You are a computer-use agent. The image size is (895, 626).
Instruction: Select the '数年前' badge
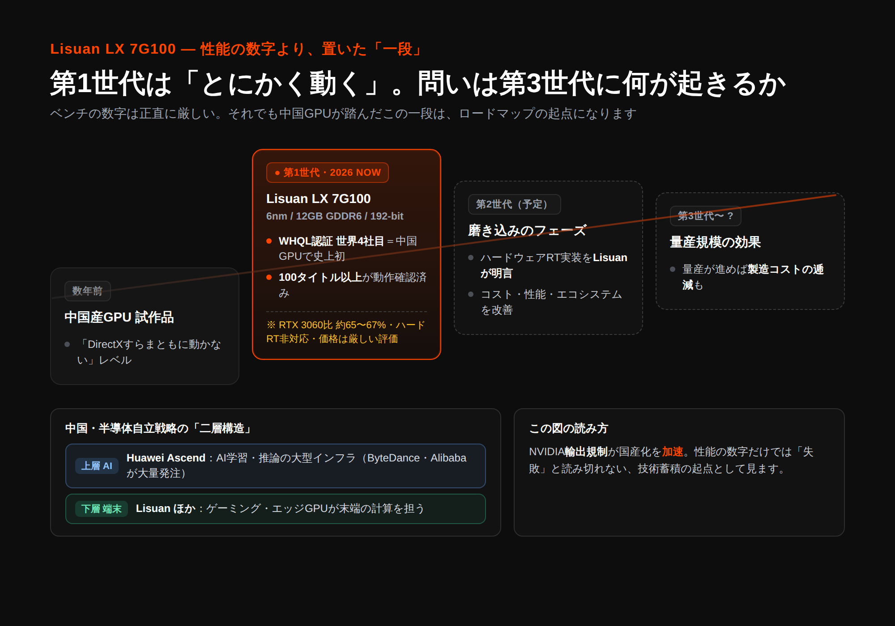(x=87, y=291)
